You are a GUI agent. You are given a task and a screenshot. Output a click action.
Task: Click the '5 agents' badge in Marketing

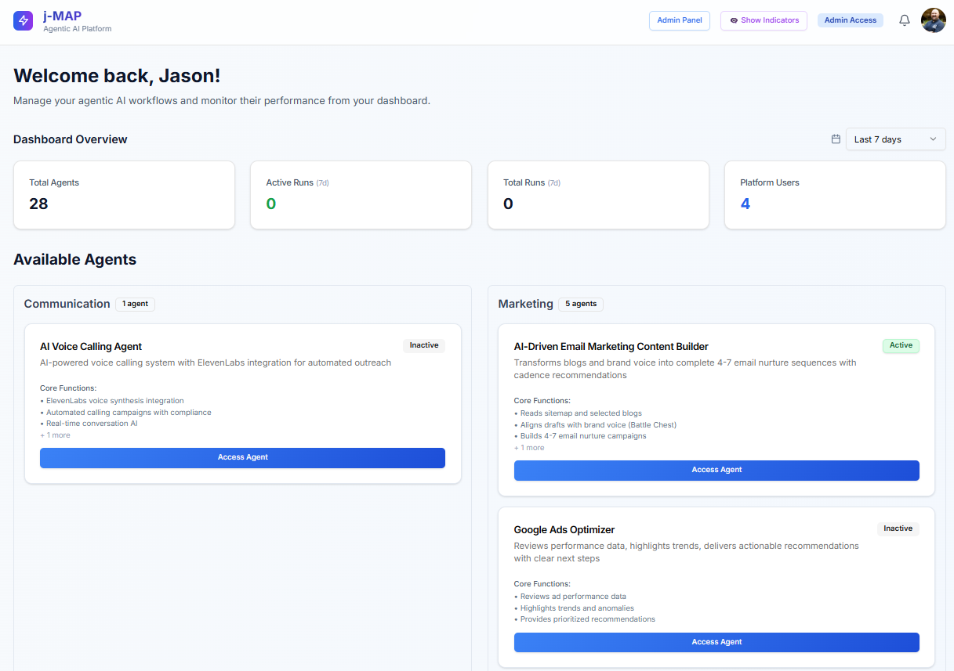coord(581,304)
